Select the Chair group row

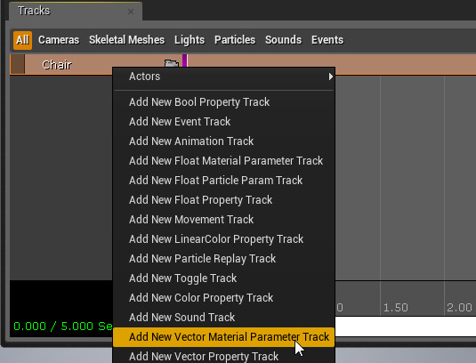243,64
